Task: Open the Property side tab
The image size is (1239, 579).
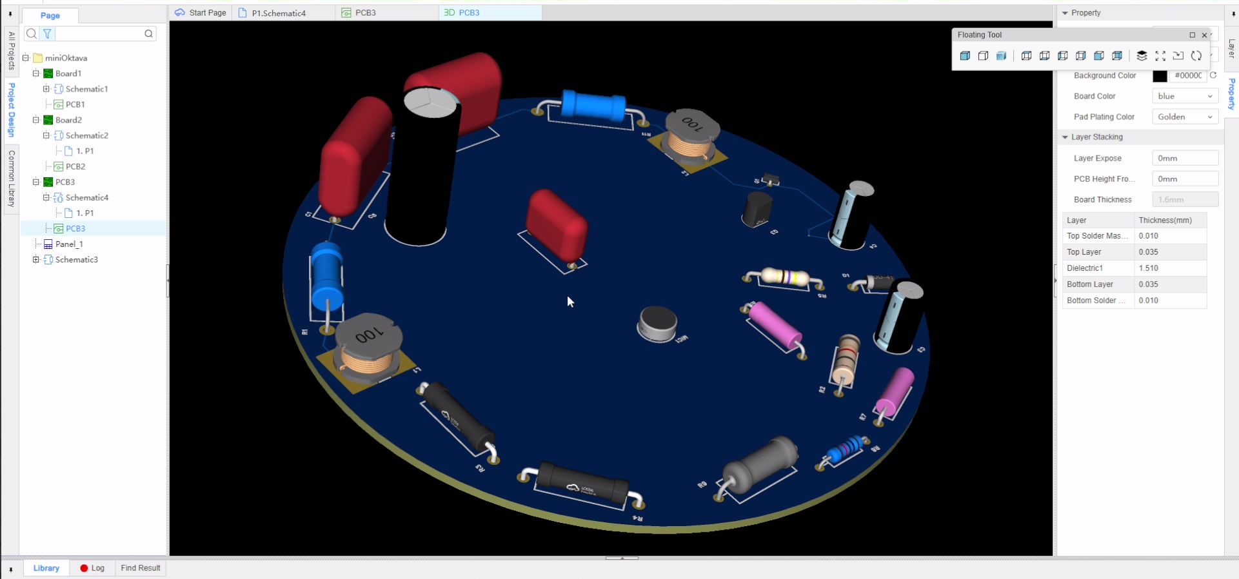Action: coord(1232,94)
